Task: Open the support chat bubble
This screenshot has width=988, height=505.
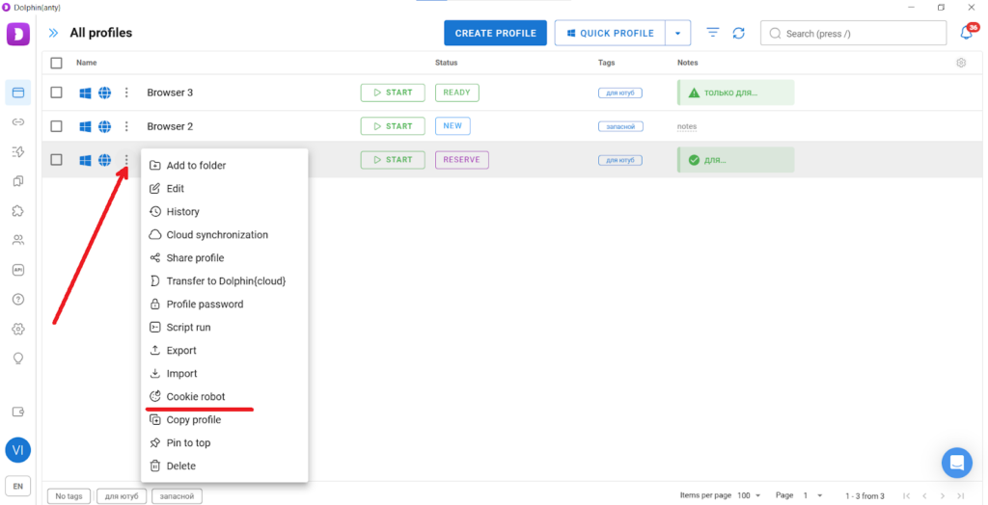Action: tap(957, 463)
